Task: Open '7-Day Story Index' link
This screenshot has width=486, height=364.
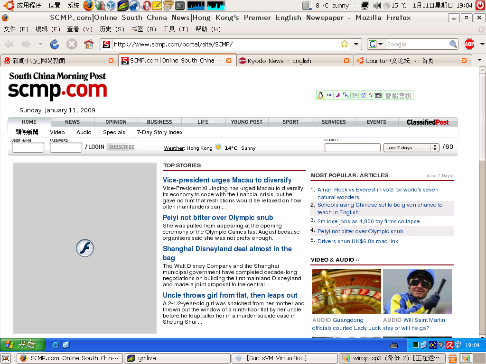Action: [159, 132]
